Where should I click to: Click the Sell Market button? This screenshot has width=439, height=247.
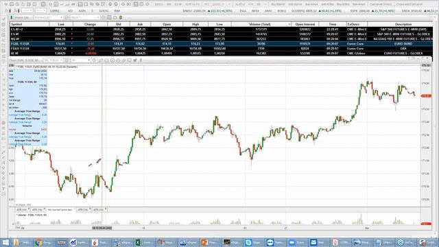click(x=295, y=5)
